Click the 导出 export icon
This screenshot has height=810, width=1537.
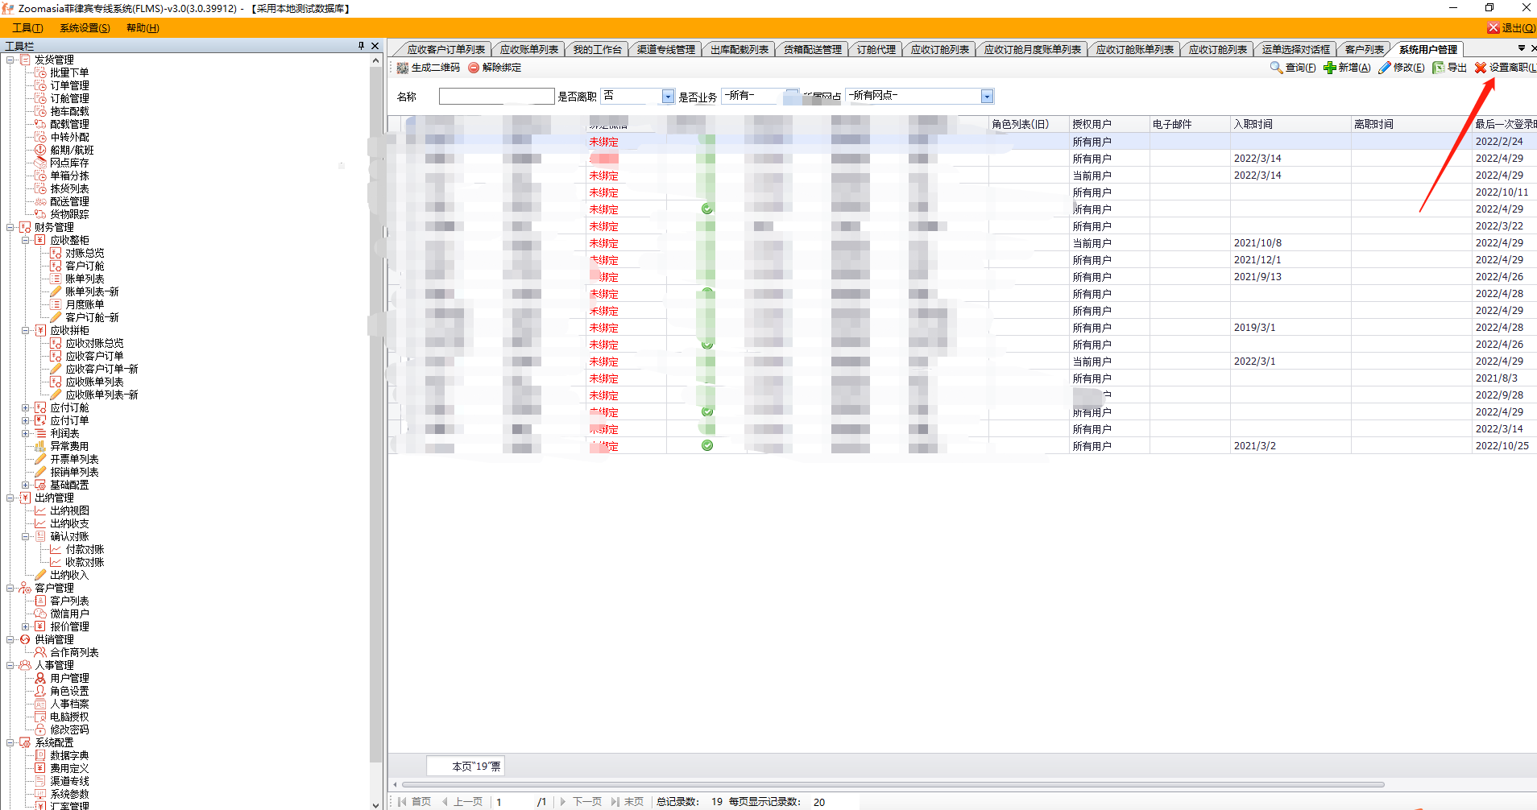click(1438, 68)
